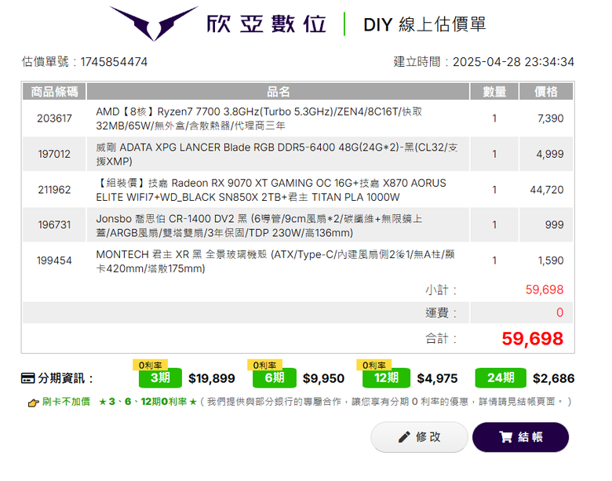
Task: Select product barcode 203617
Action: point(54,118)
